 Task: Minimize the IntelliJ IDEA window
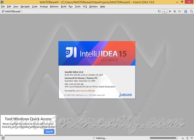177,2
